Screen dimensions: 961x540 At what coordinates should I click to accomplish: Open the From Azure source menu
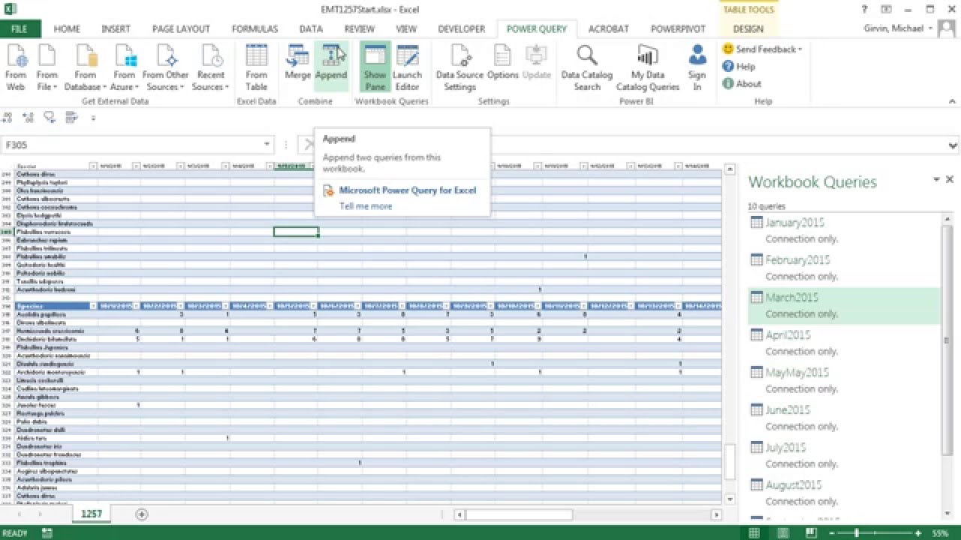coord(125,67)
